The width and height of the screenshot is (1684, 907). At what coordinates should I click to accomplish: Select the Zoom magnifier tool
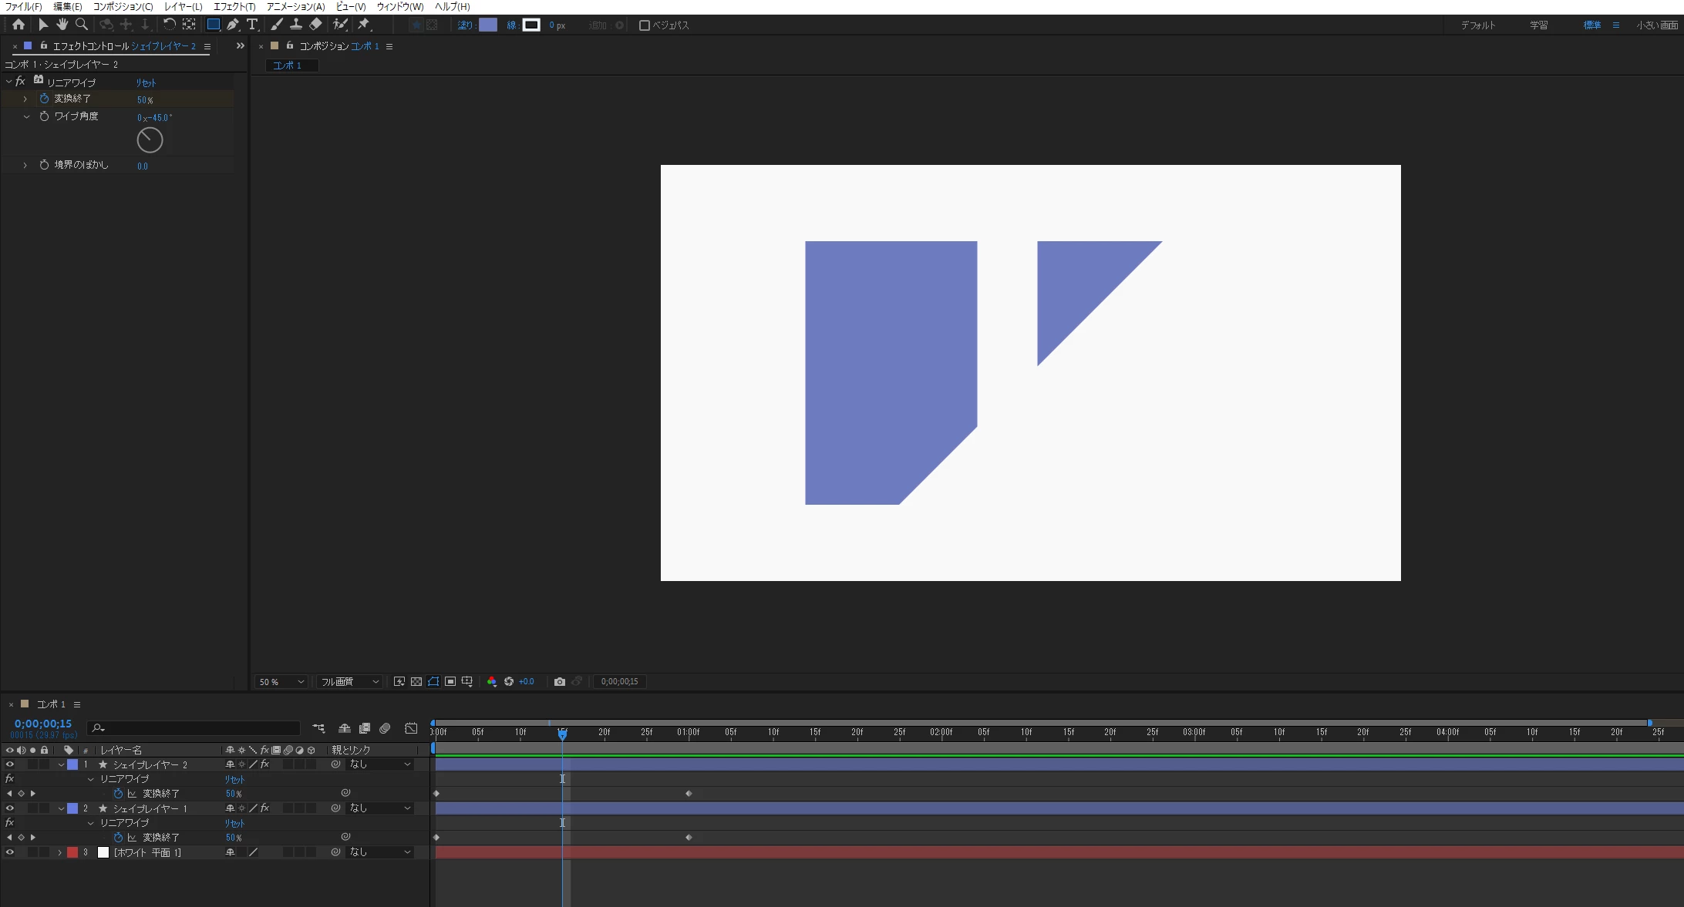point(82,25)
